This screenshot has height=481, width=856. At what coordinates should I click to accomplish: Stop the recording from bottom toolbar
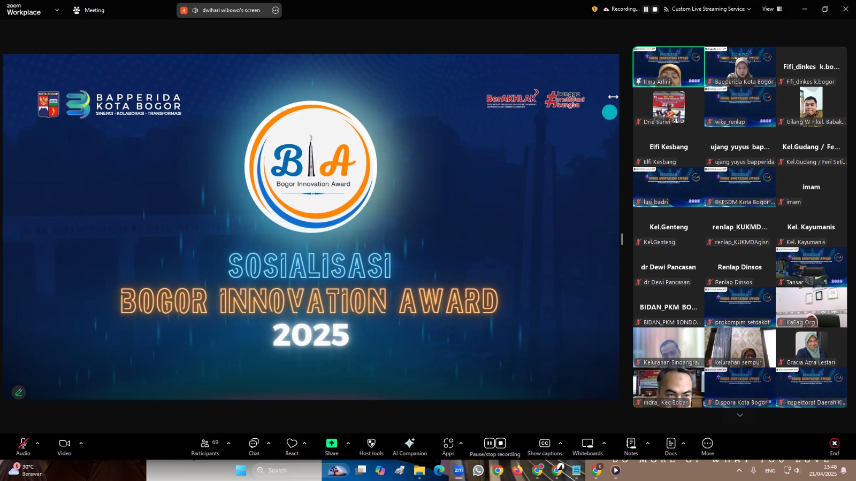tap(501, 443)
